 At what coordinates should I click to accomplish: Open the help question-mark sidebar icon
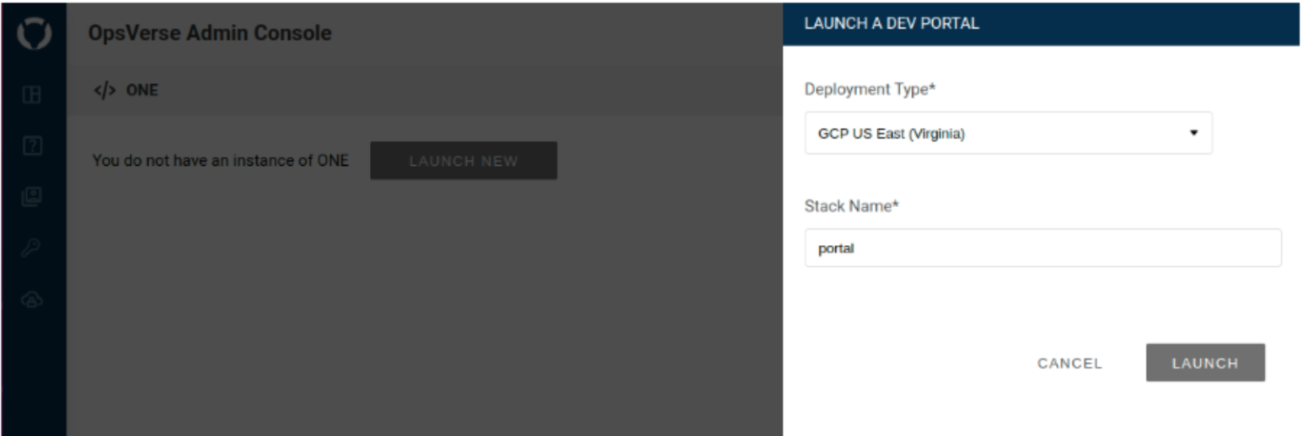coord(32,146)
